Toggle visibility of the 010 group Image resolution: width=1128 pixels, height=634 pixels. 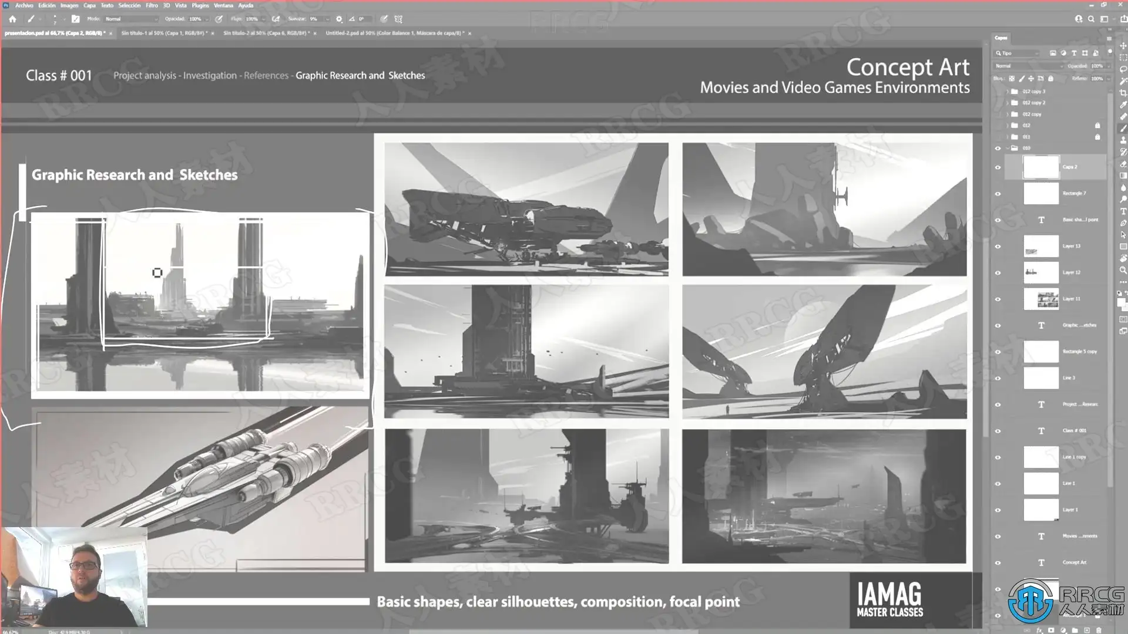(998, 149)
